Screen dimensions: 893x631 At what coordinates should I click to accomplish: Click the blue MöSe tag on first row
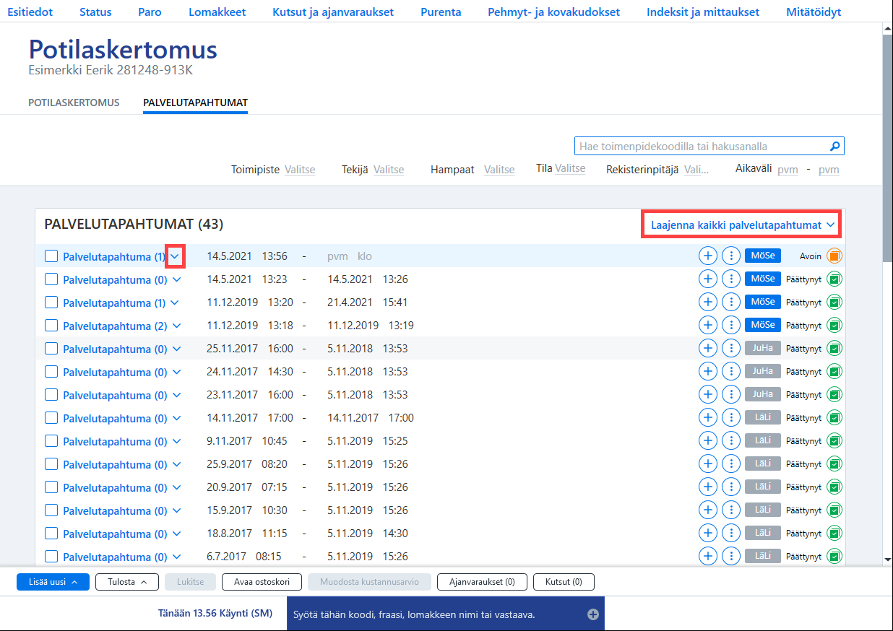763,256
